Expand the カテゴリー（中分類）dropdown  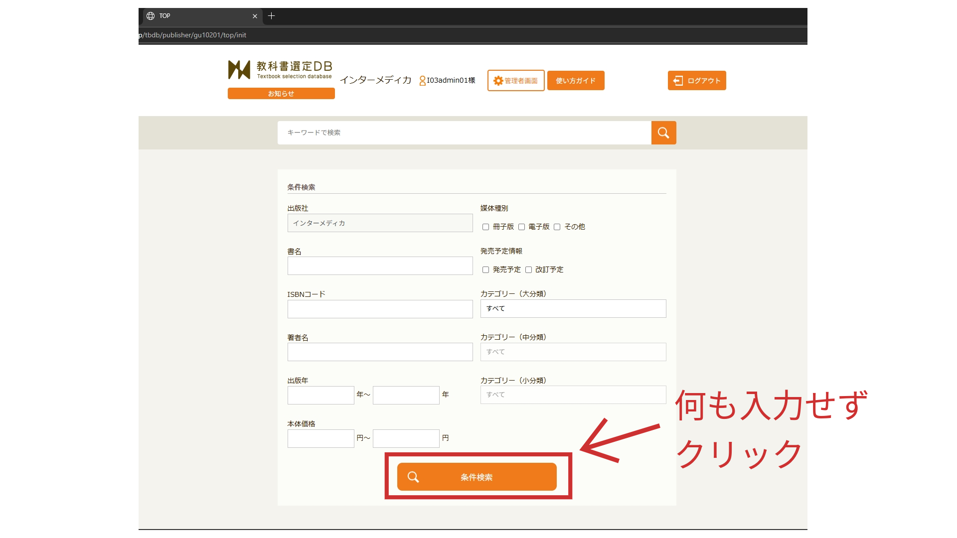(573, 352)
